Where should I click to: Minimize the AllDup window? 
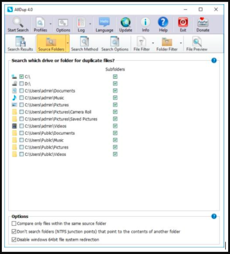(x=185, y=9)
